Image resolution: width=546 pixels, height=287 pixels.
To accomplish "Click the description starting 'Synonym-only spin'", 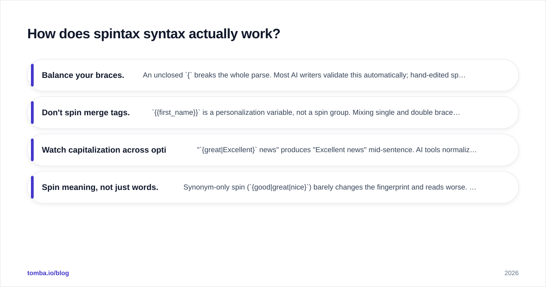I will point(330,187).
